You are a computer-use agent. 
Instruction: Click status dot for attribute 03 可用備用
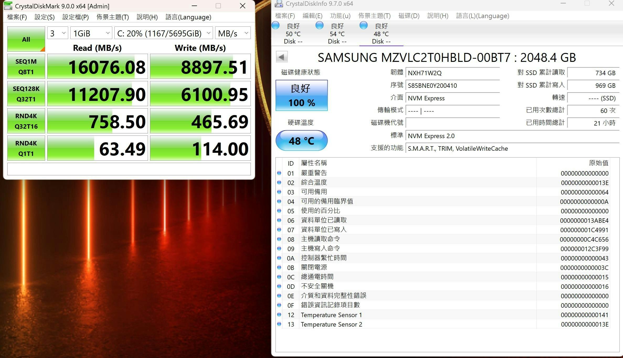click(279, 192)
